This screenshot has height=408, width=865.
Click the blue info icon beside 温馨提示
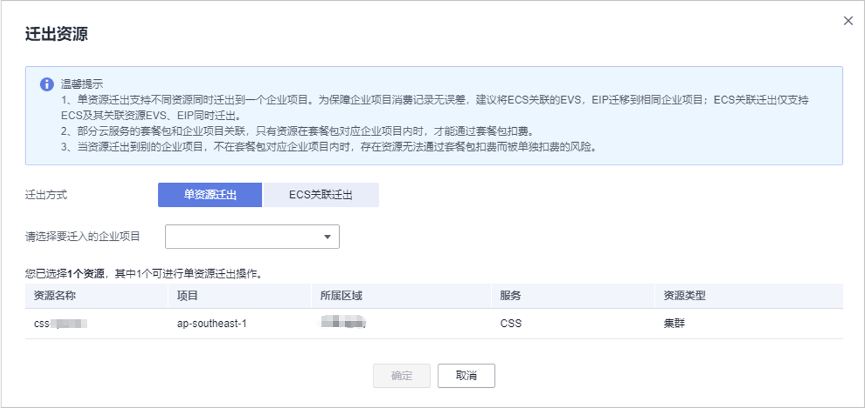point(46,84)
